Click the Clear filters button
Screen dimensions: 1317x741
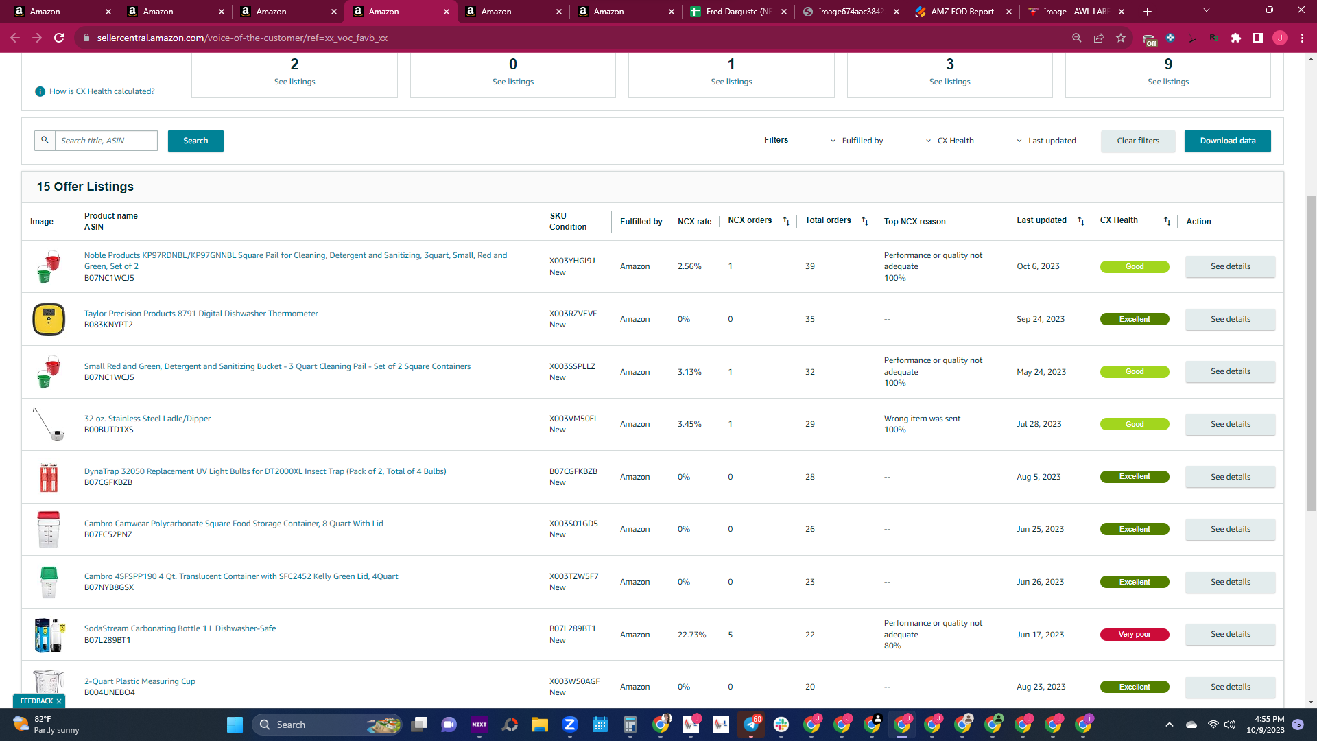click(x=1138, y=141)
